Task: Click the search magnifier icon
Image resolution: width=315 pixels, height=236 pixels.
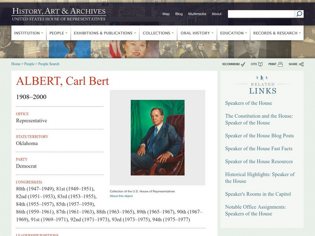Action: point(299,14)
